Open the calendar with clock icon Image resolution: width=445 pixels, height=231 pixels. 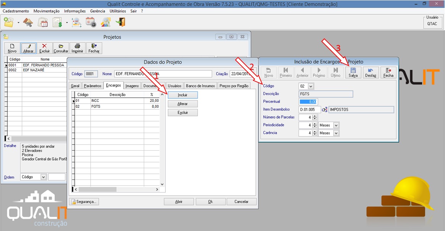click(x=91, y=22)
